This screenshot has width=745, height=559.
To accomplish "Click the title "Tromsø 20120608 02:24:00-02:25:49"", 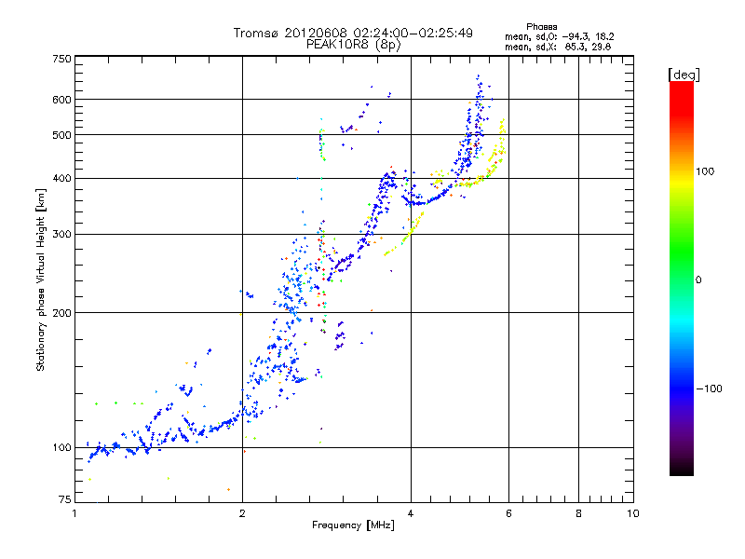I will pyautogui.click(x=353, y=33).
